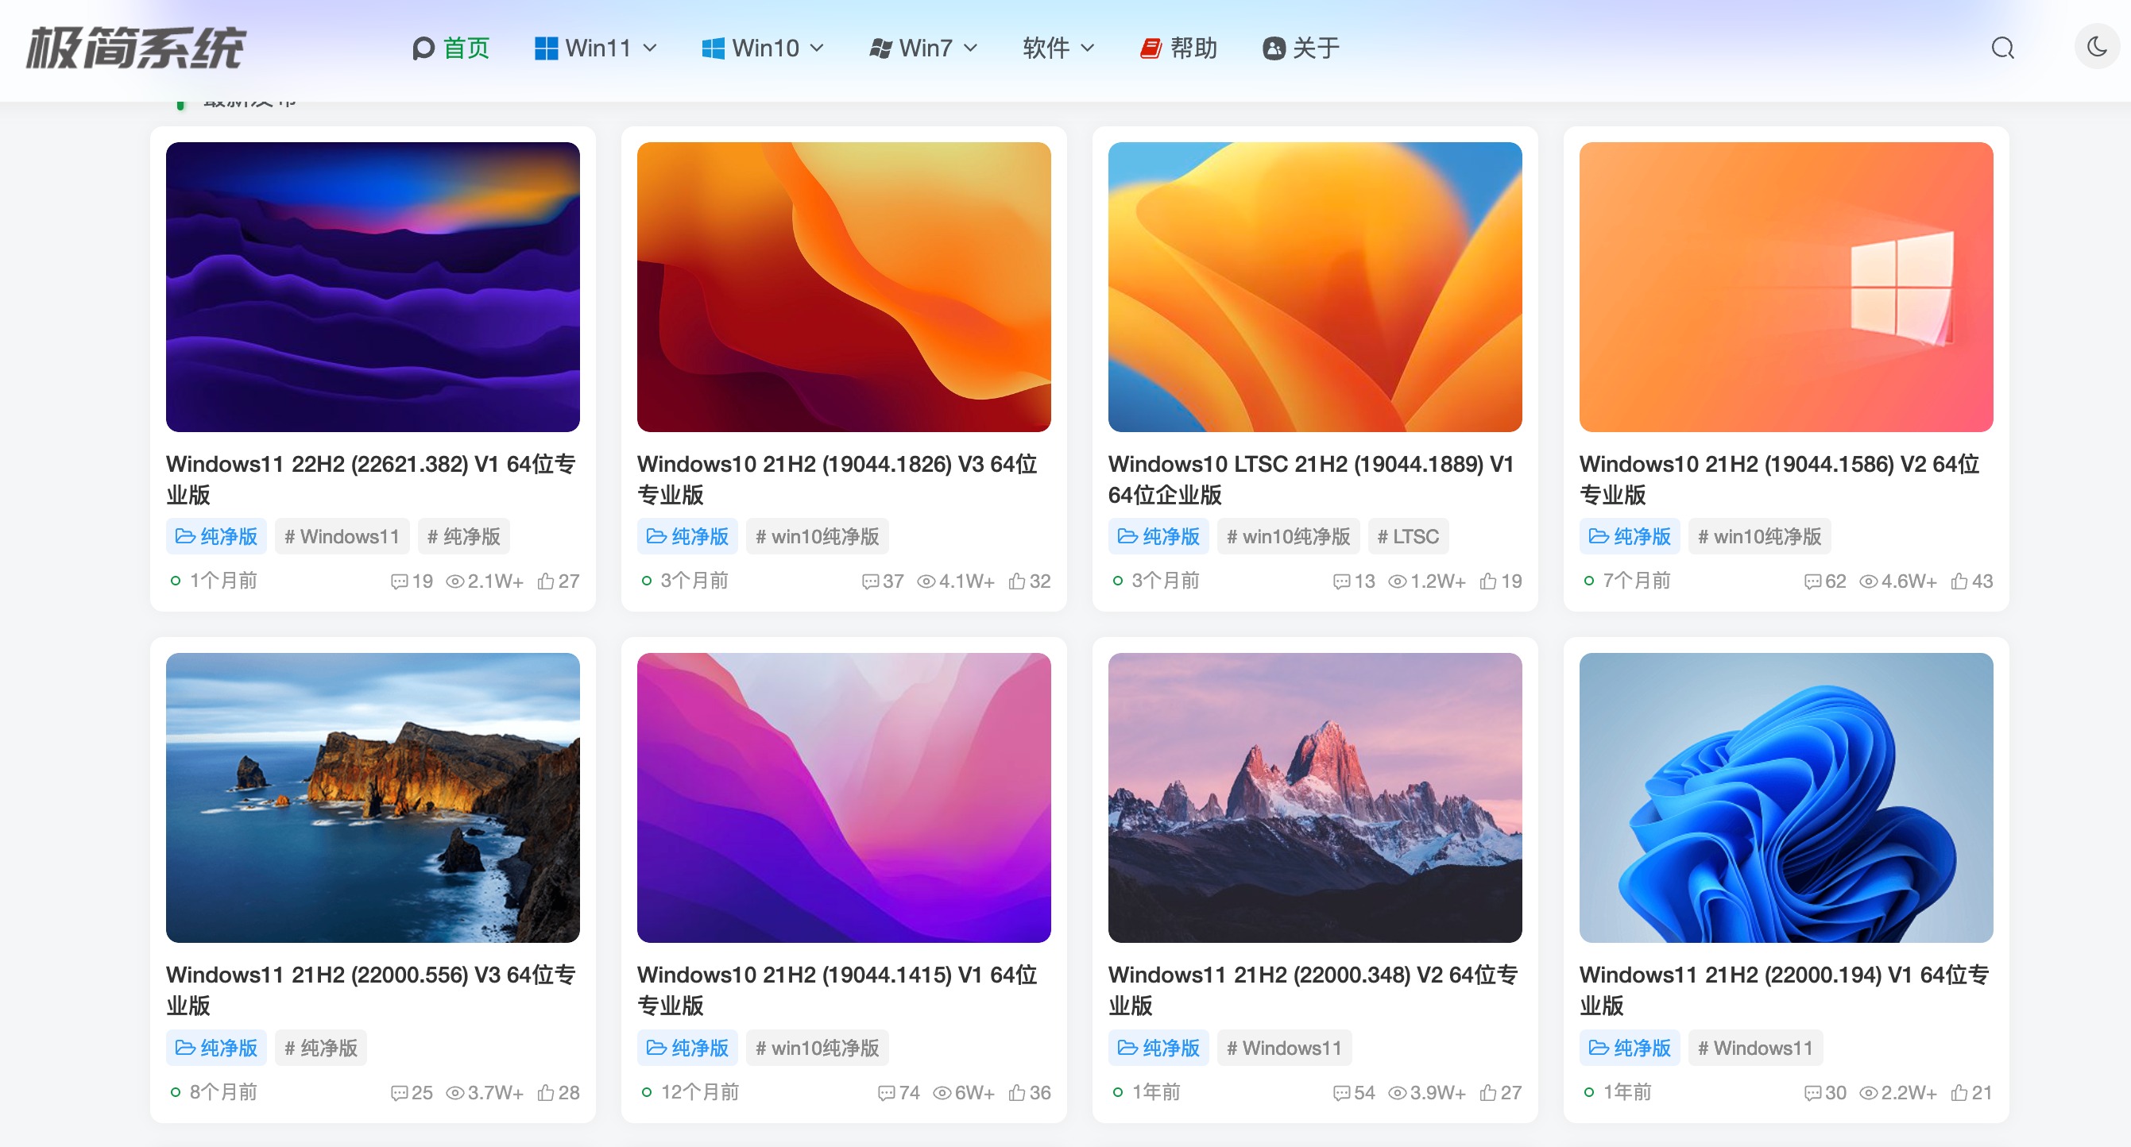Click thumbs-up icon with 43 likes
Screen dimensions: 2131x1147
1959,581
